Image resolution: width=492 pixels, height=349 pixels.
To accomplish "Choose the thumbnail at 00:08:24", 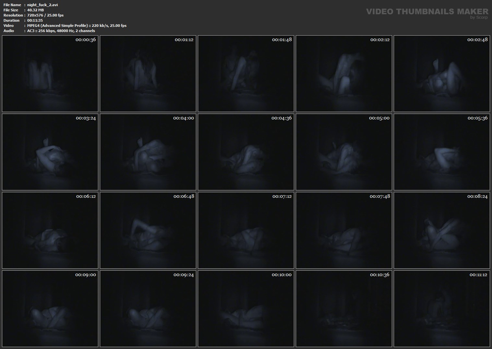I will point(442,231).
